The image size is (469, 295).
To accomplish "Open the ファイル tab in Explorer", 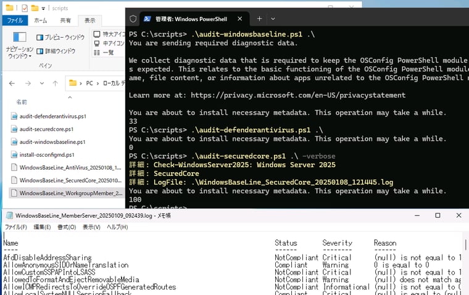I will coord(15,20).
